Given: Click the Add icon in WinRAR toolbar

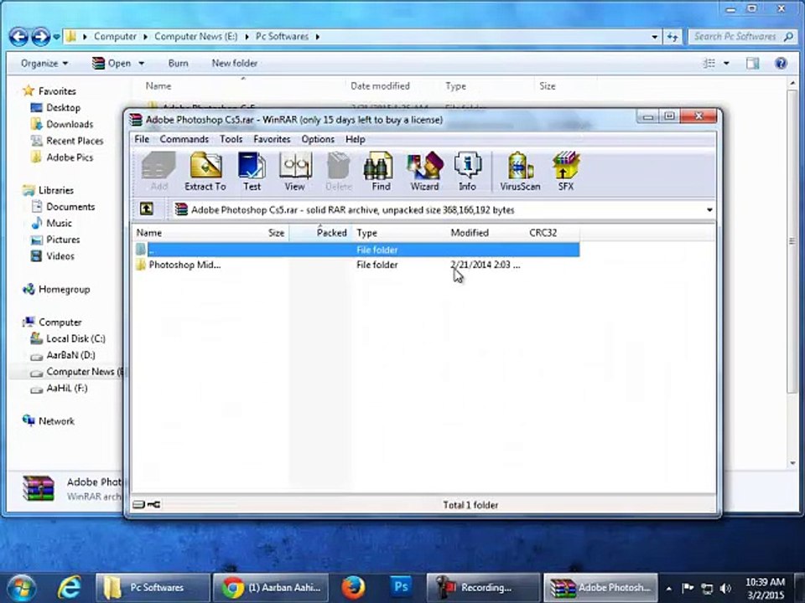Looking at the screenshot, I should coord(158,172).
